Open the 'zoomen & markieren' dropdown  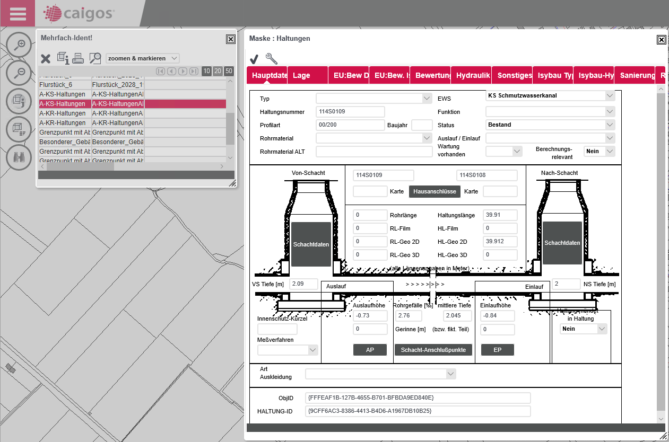pyautogui.click(x=143, y=58)
